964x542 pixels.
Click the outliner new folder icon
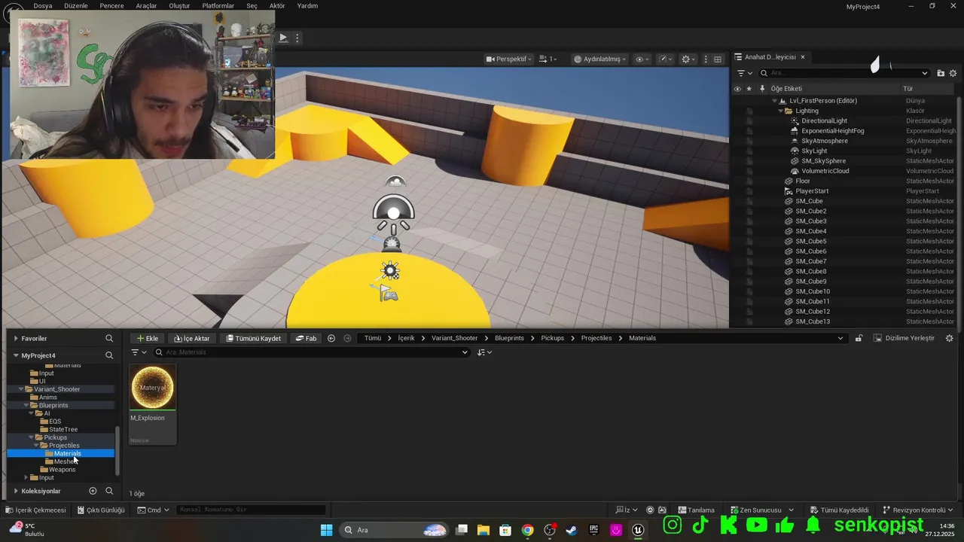(x=941, y=73)
